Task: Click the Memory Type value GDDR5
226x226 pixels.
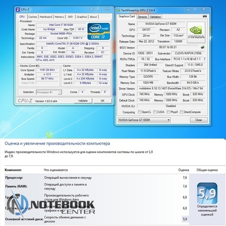Action: [x=148, y=77]
